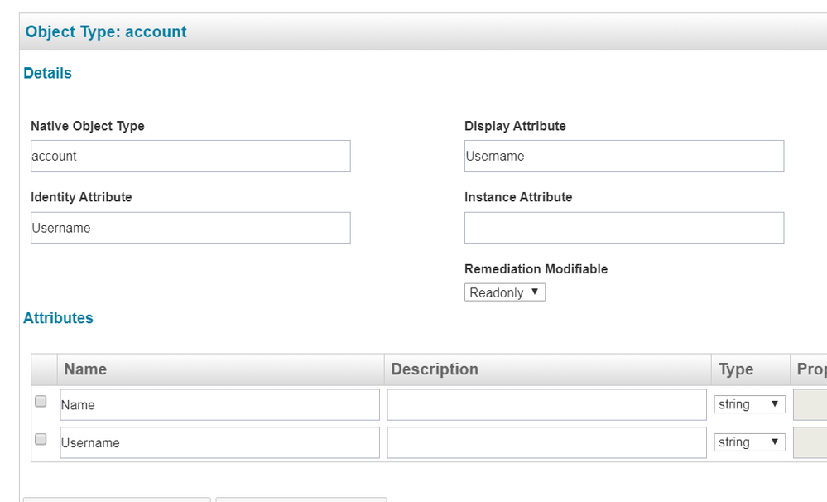Edit the Name attribute's name field
The image size is (827, 502).
[x=219, y=405]
